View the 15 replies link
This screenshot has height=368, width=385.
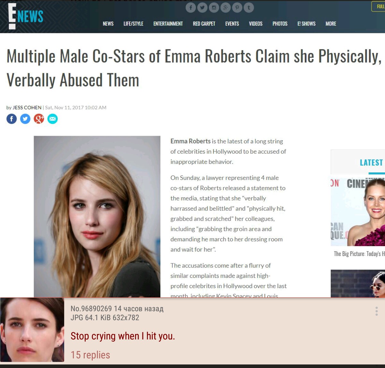tap(90, 355)
